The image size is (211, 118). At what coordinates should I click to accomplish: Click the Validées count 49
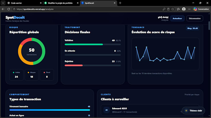(x=113, y=40)
